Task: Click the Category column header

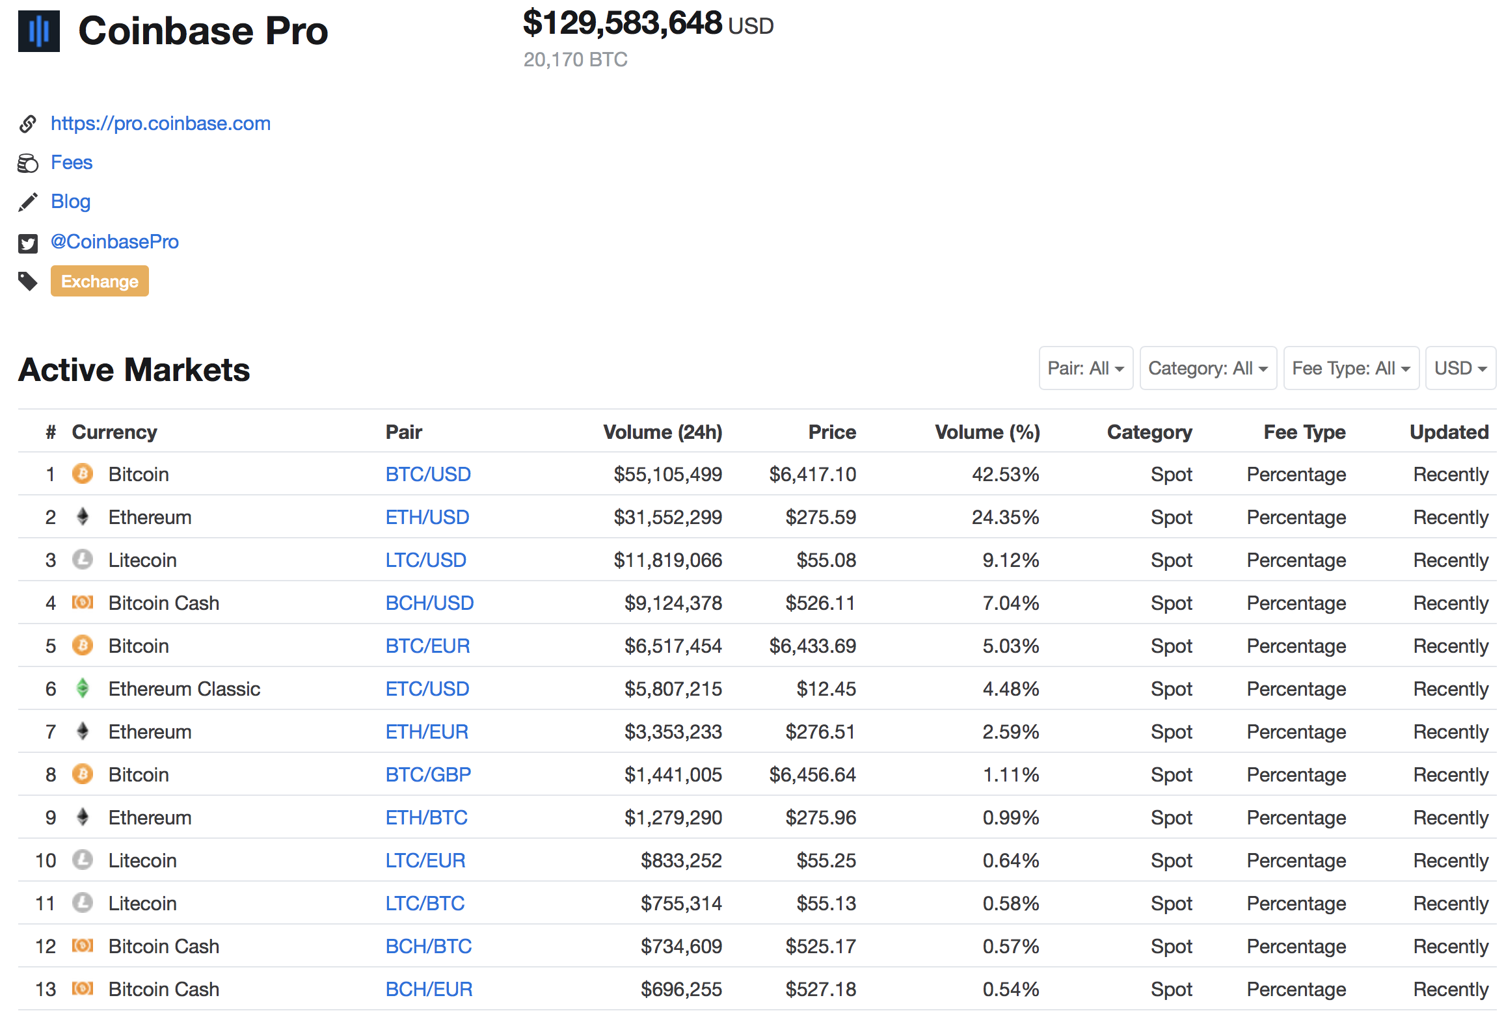Action: pyautogui.click(x=1149, y=432)
